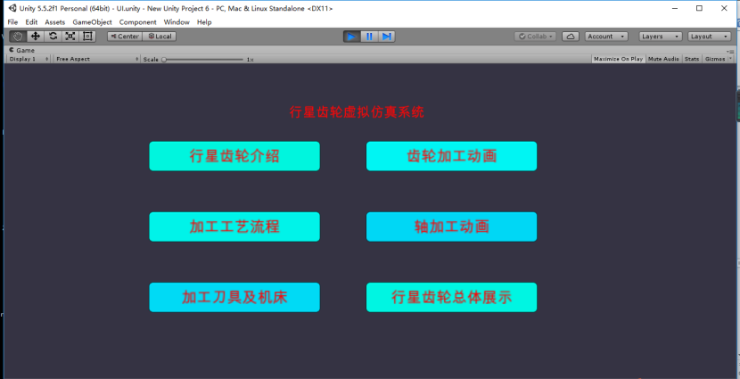Toggle pivot mode Center button
This screenshot has height=379, width=740.
point(125,37)
